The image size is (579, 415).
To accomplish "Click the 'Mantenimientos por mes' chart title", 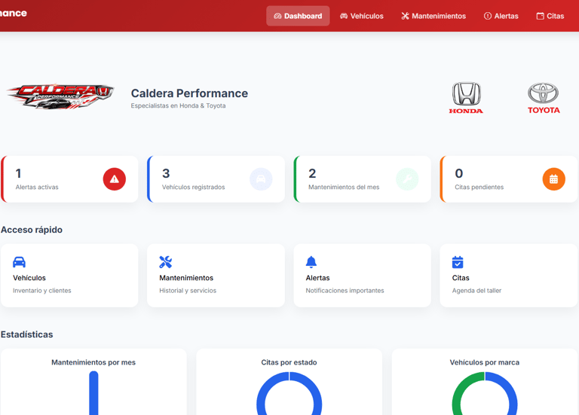I will (93, 362).
